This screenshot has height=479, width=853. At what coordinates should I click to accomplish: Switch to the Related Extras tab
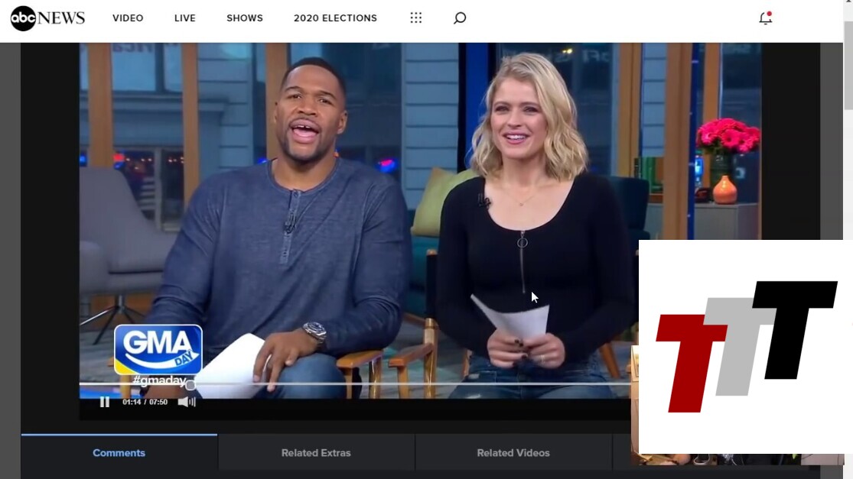(316, 453)
